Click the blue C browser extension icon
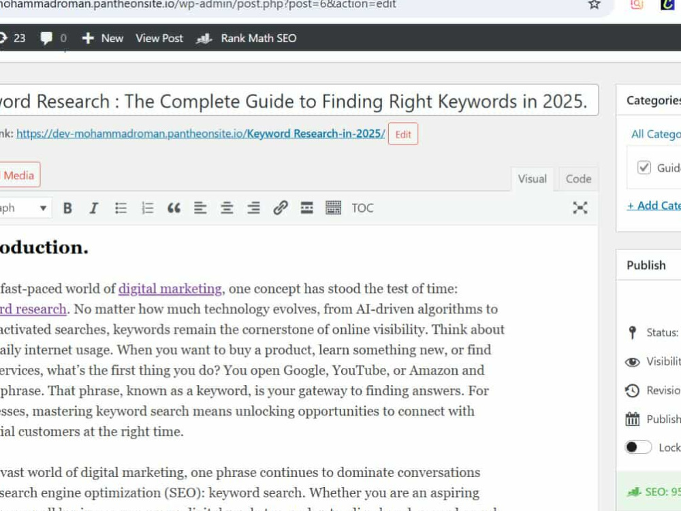The width and height of the screenshot is (681, 511). point(667,4)
